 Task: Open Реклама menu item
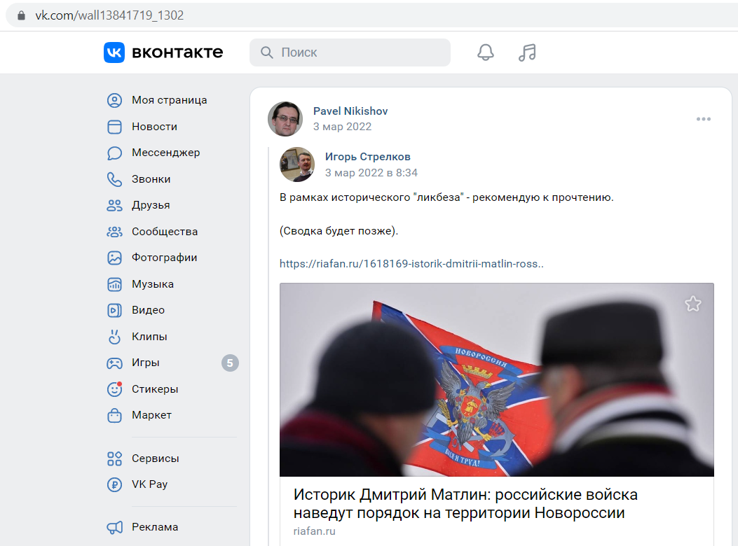tap(155, 527)
